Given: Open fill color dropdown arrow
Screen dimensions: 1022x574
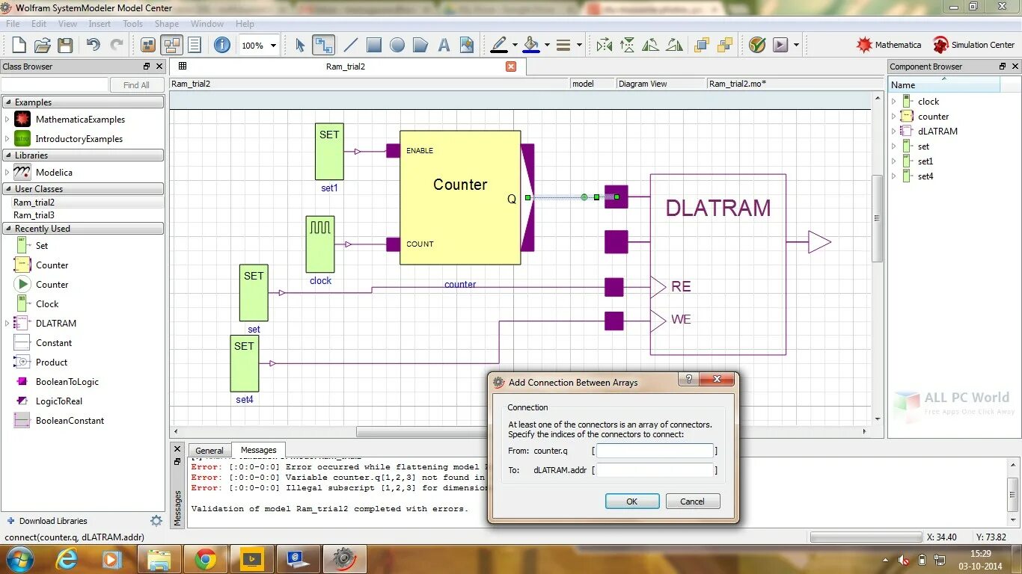Looking at the screenshot, I should click(547, 45).
